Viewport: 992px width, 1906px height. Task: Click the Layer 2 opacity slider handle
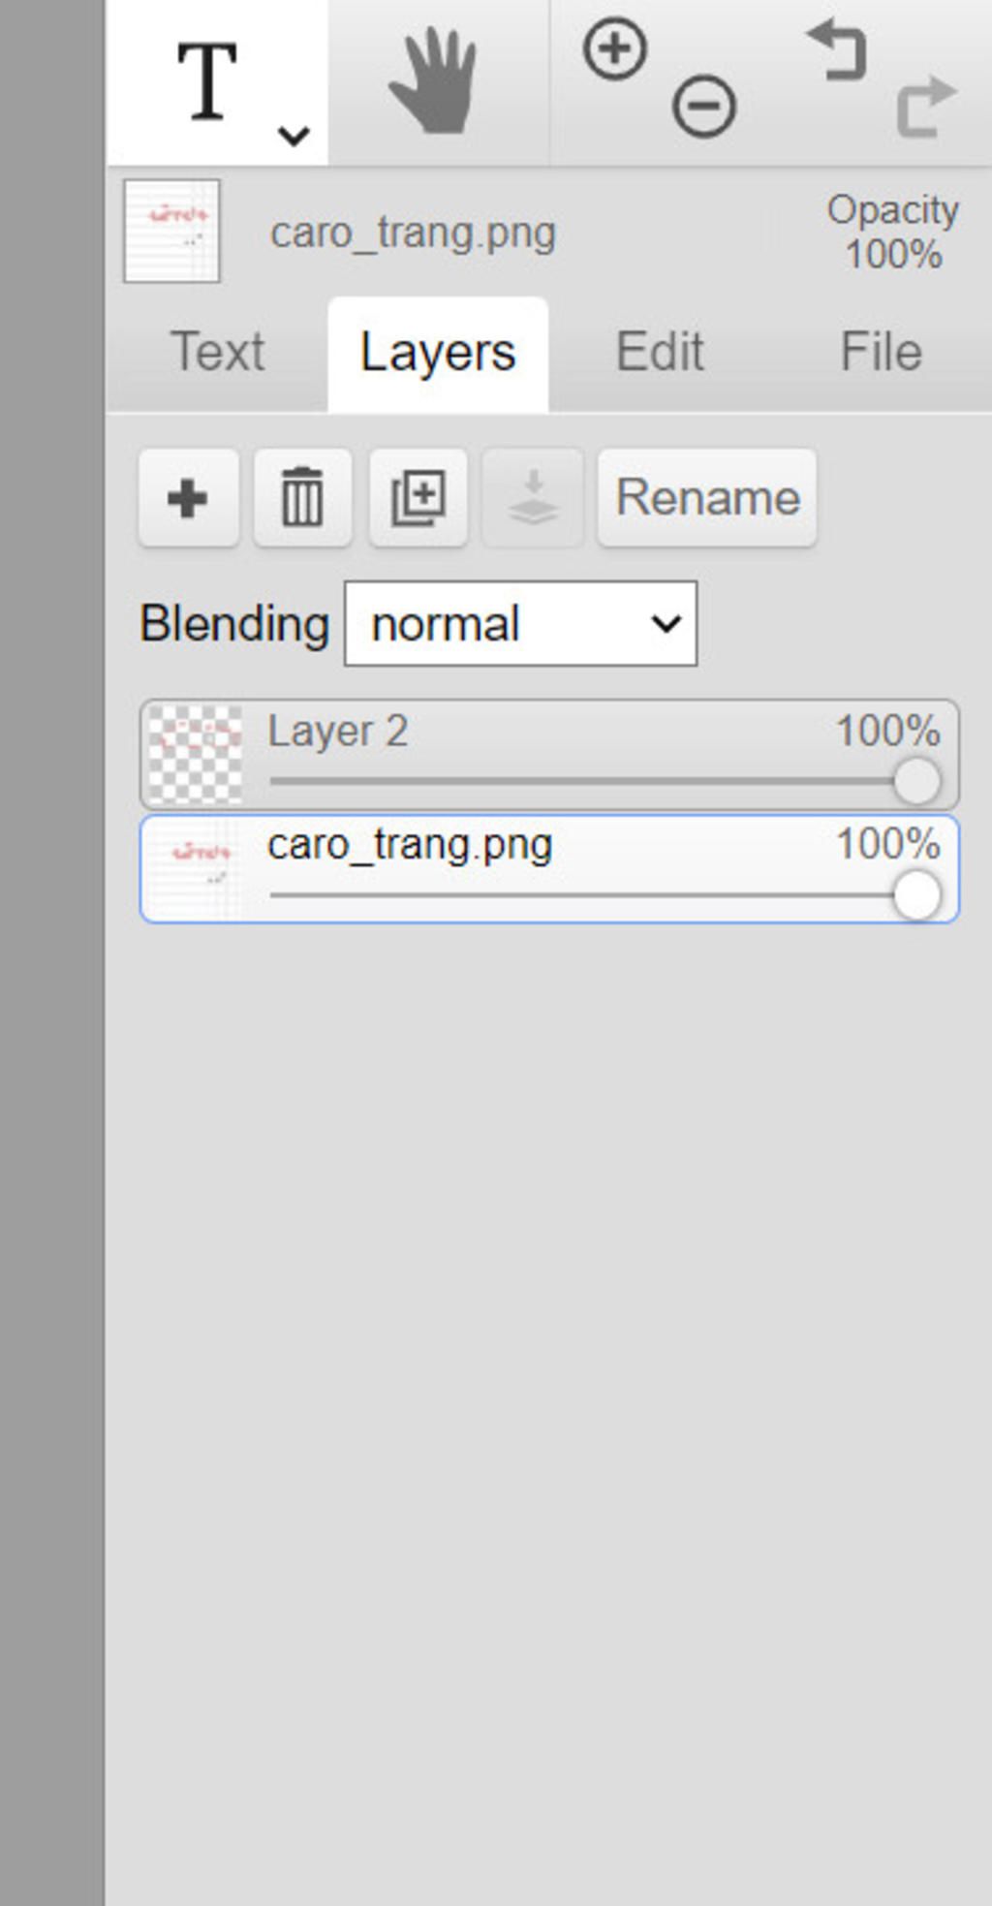916,781
